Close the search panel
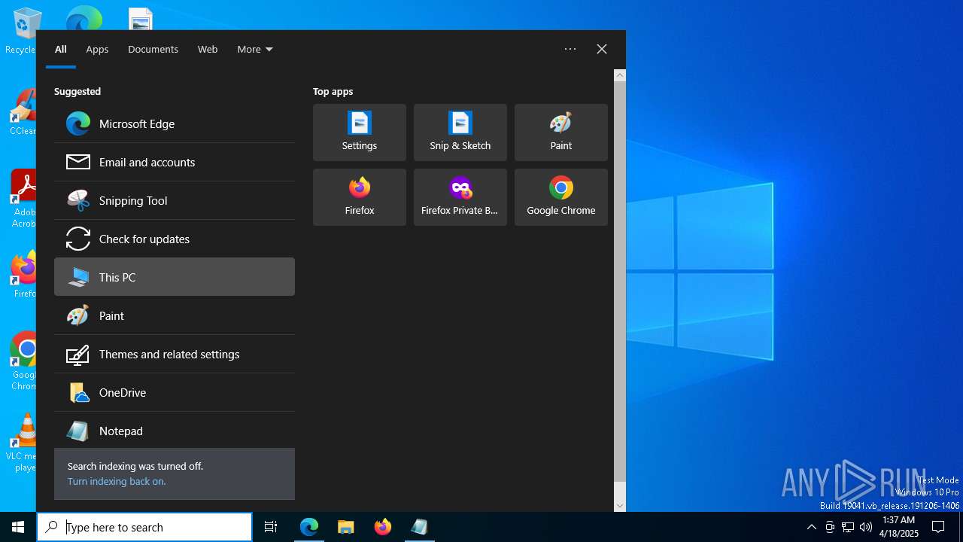 point(602,49)
